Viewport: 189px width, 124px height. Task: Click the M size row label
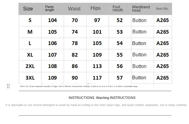(30, 32)
